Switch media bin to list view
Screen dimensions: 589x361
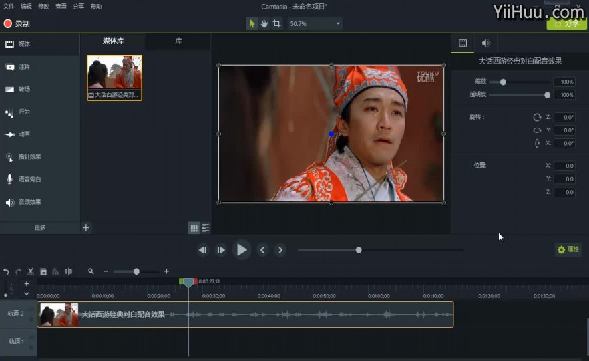coord(206,227)
